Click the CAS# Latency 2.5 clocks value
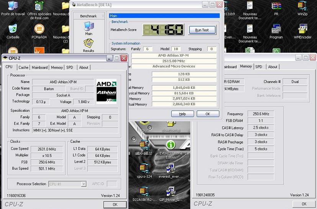Viewport: 317px width, 209px height. click(261, 127)
